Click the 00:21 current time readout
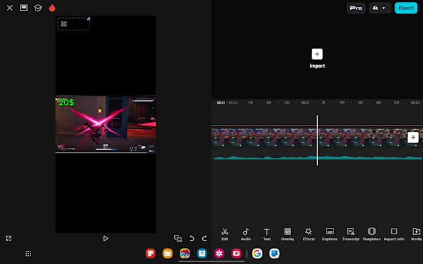 pos(221,102)
